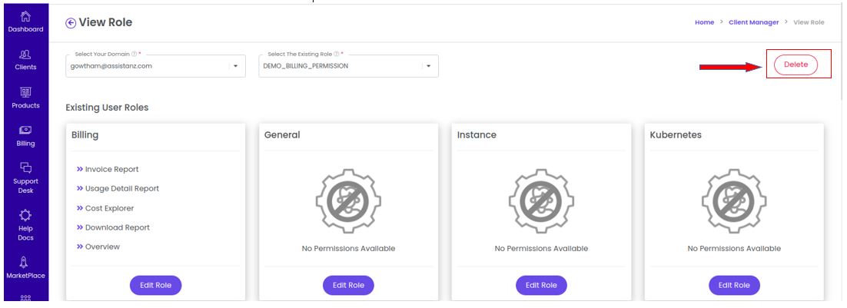Delete the selected role
Screen dimensions: 847x308
[x=796, y=65]
